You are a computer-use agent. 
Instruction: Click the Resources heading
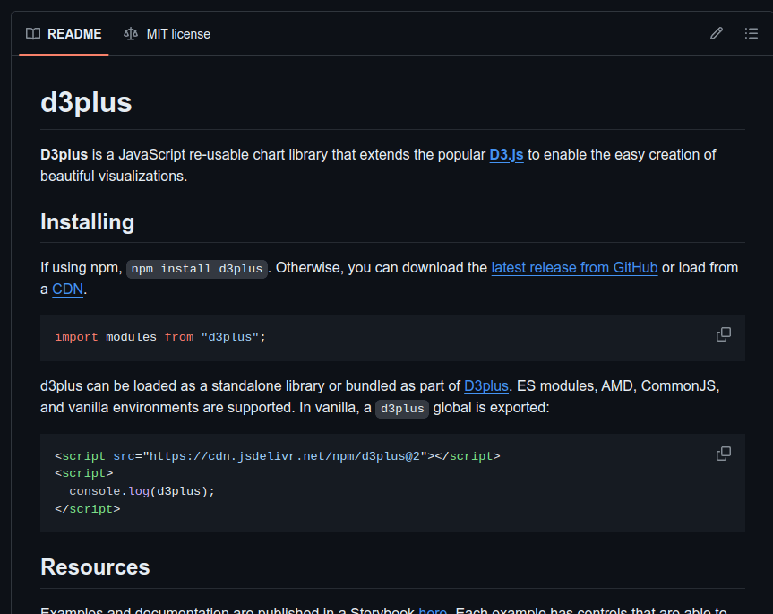[x=95, y=567]
